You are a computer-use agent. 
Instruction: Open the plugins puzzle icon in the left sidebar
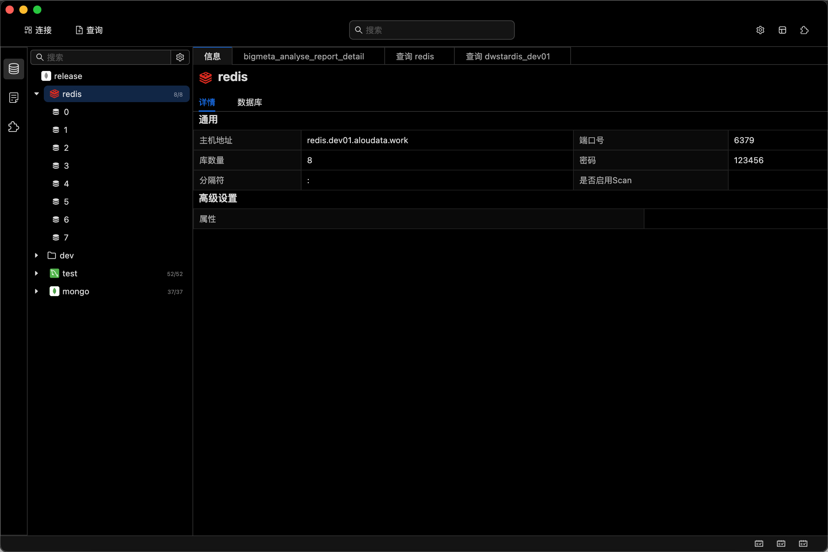14,127
